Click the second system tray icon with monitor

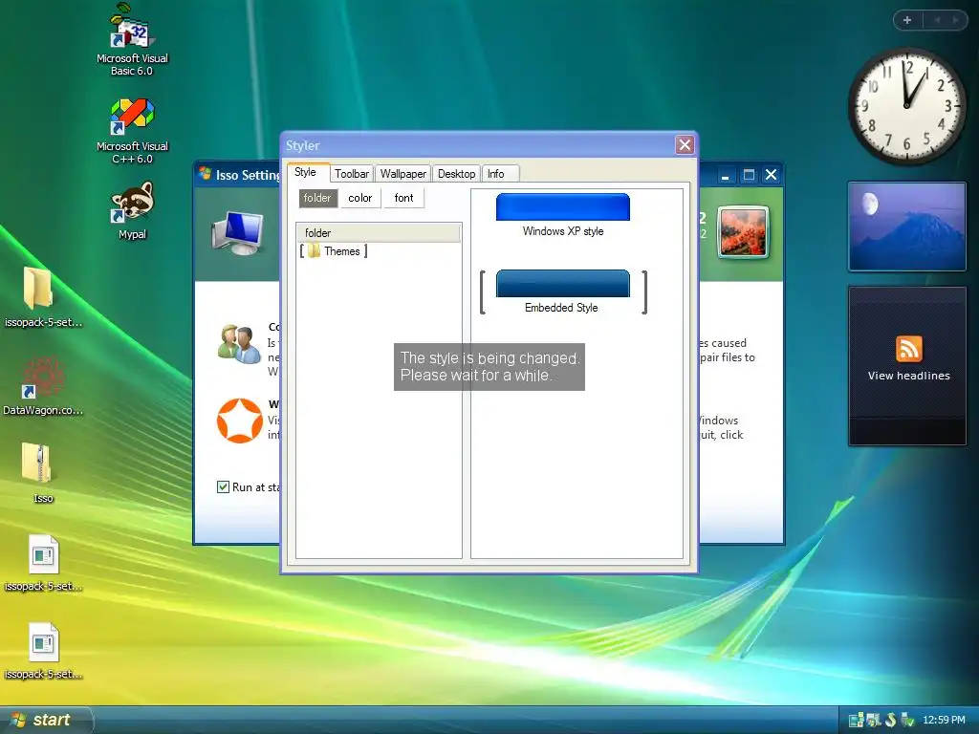pyautogui.click(x=874, y=720)
